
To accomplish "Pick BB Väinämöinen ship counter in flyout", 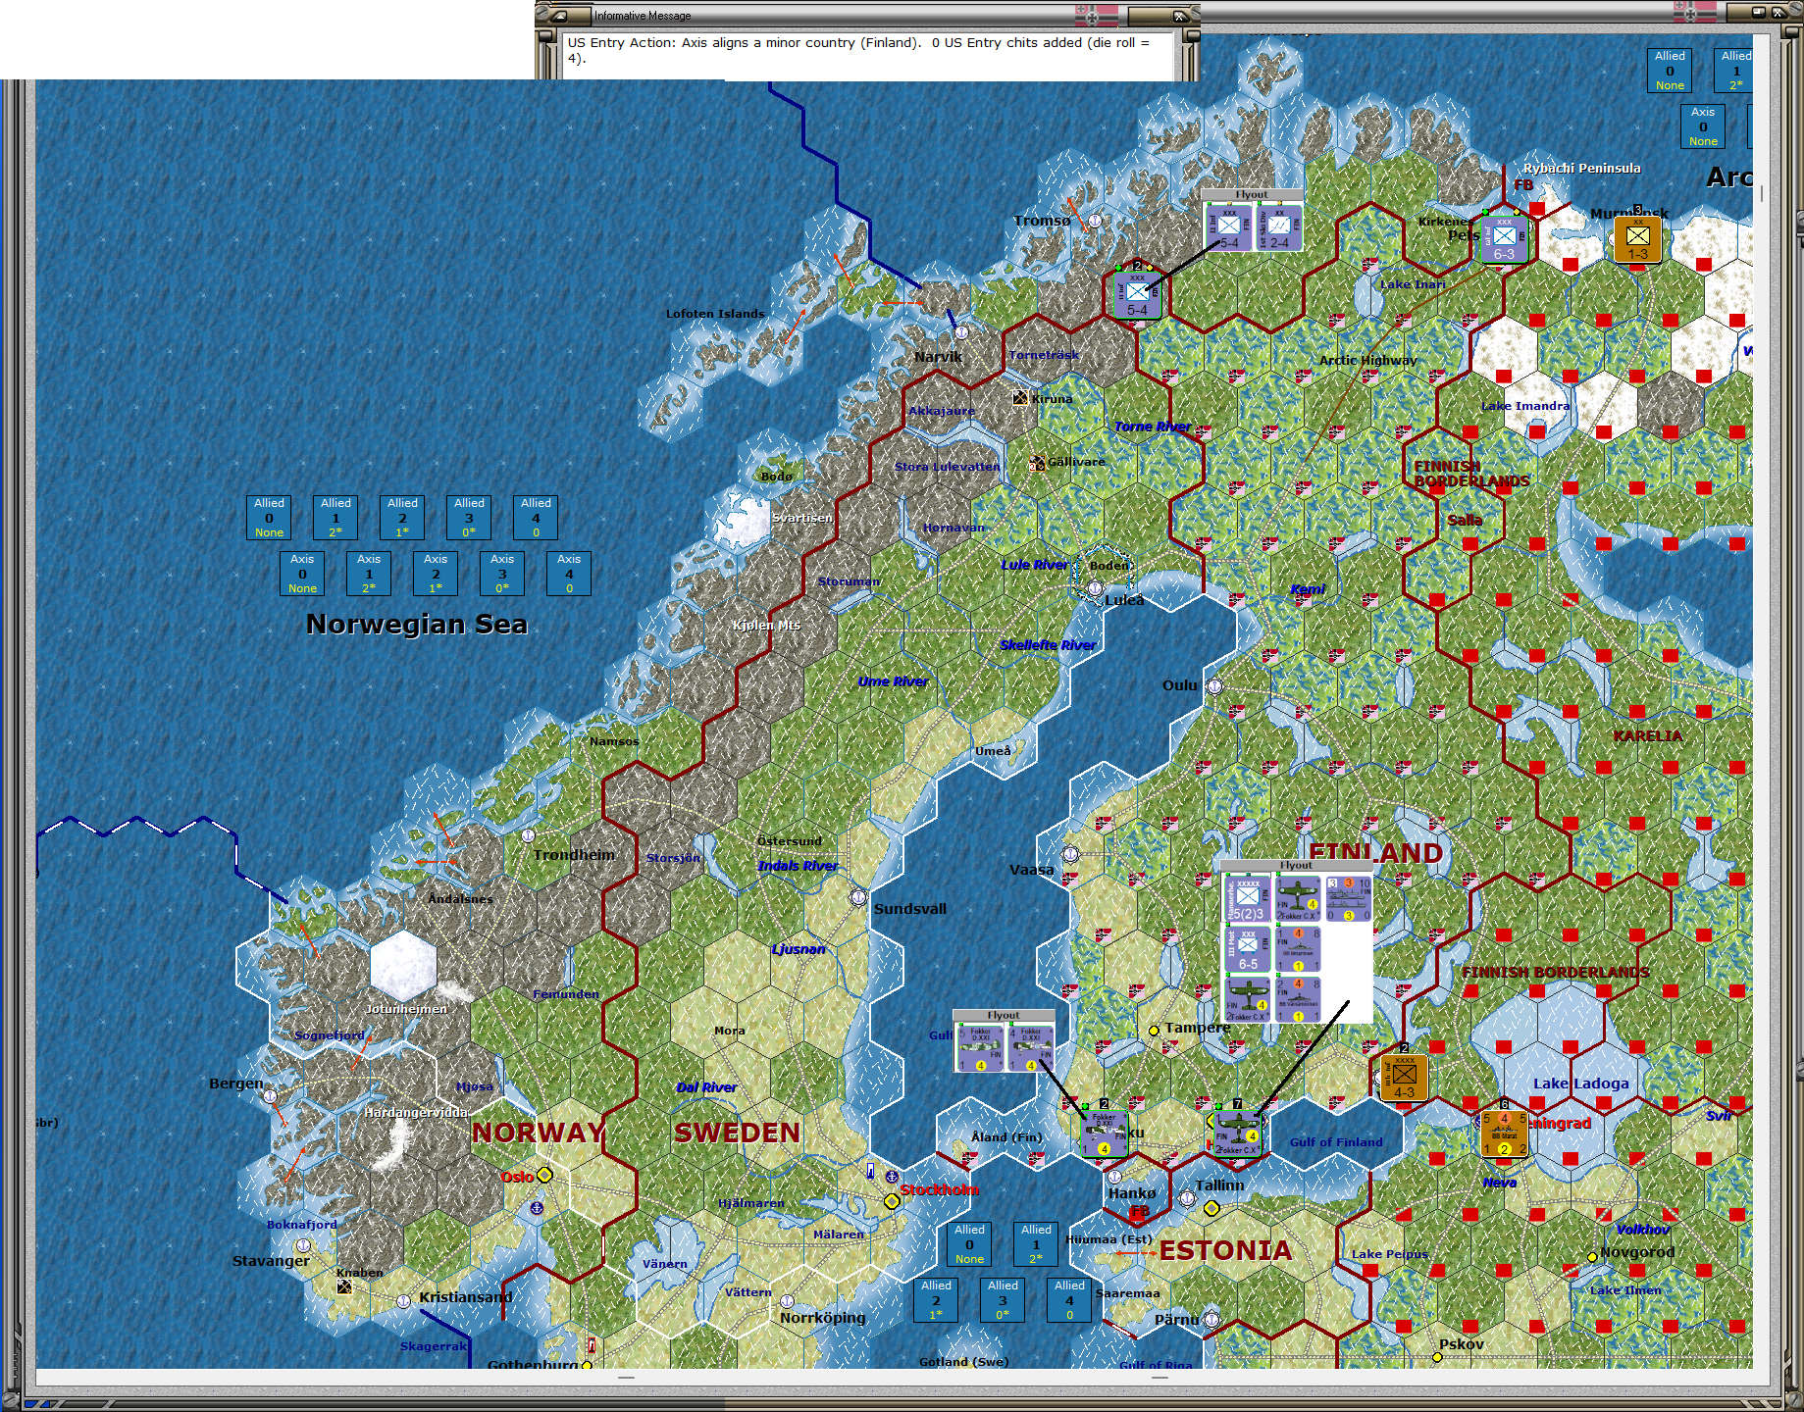I will coord(1298,999).
